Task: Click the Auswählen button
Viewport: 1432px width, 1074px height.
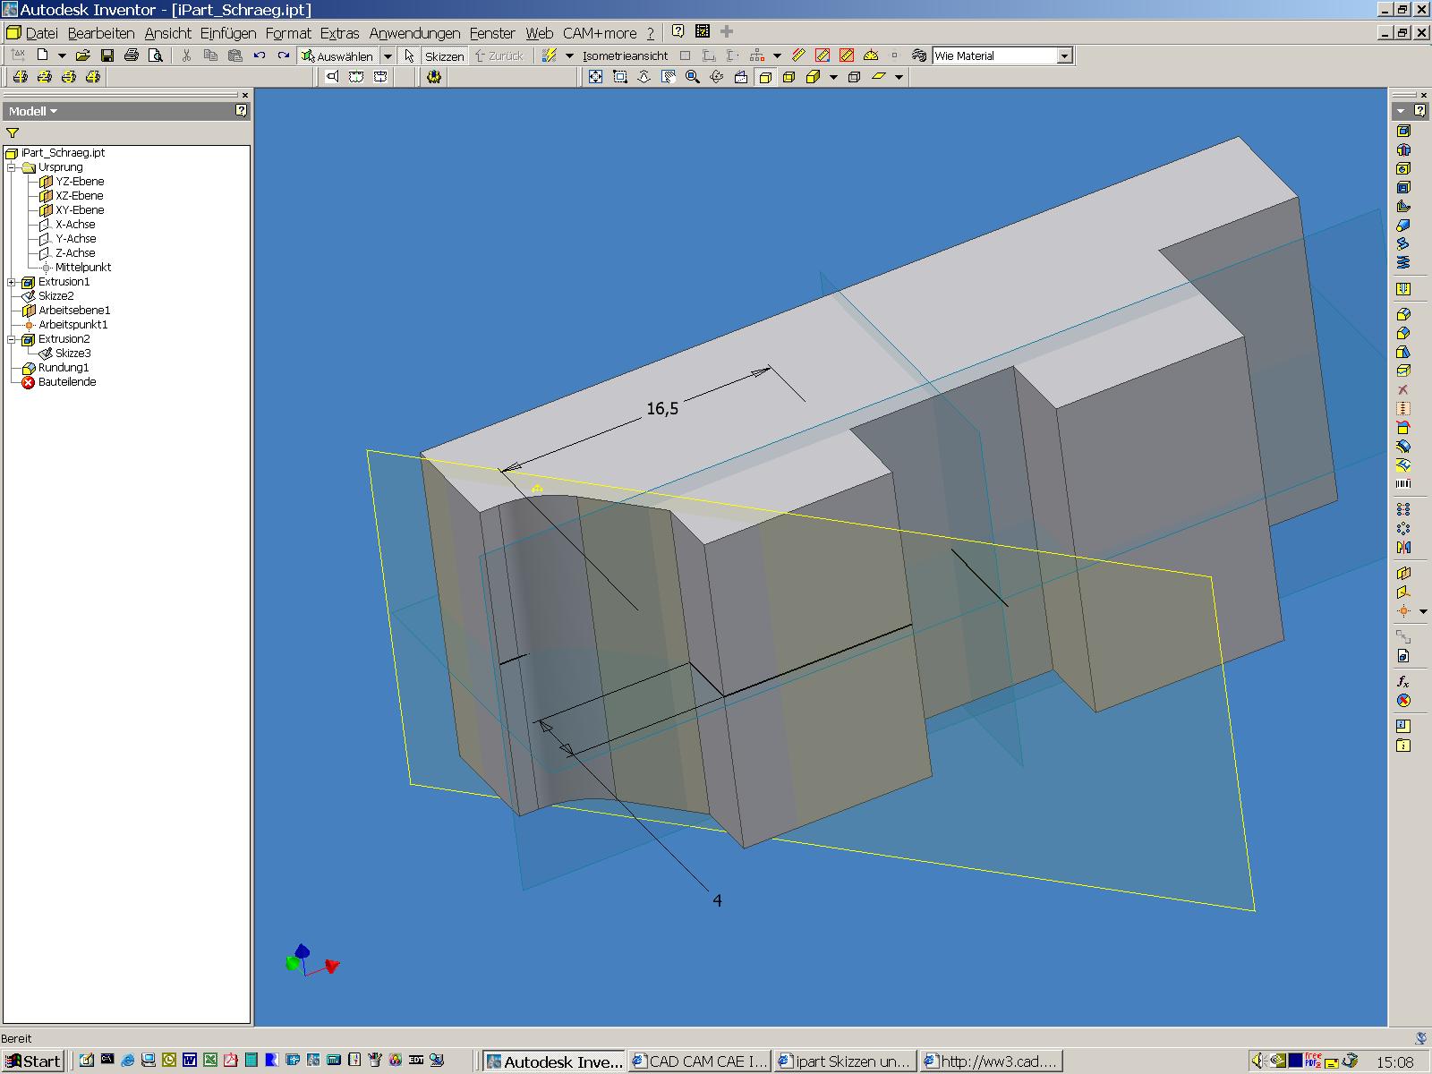Action: [x=337, y=55]
